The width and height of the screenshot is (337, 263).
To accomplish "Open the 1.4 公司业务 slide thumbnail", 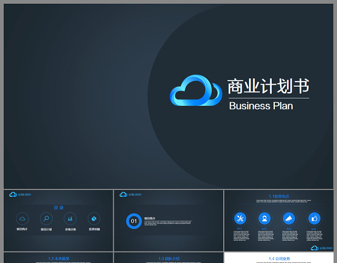I will (x=279, y=258).
